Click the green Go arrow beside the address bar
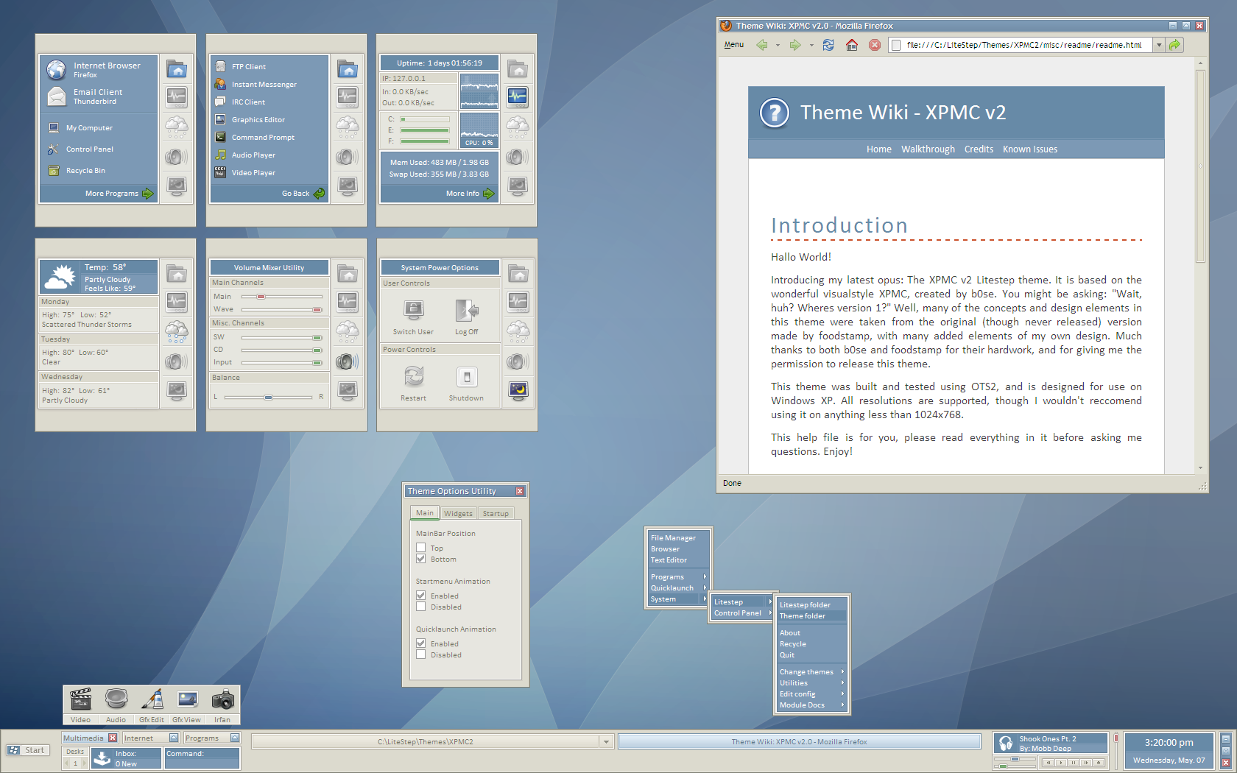Image resolution: width=1237 pixels, height=773 pixels. coord(1174,45)
